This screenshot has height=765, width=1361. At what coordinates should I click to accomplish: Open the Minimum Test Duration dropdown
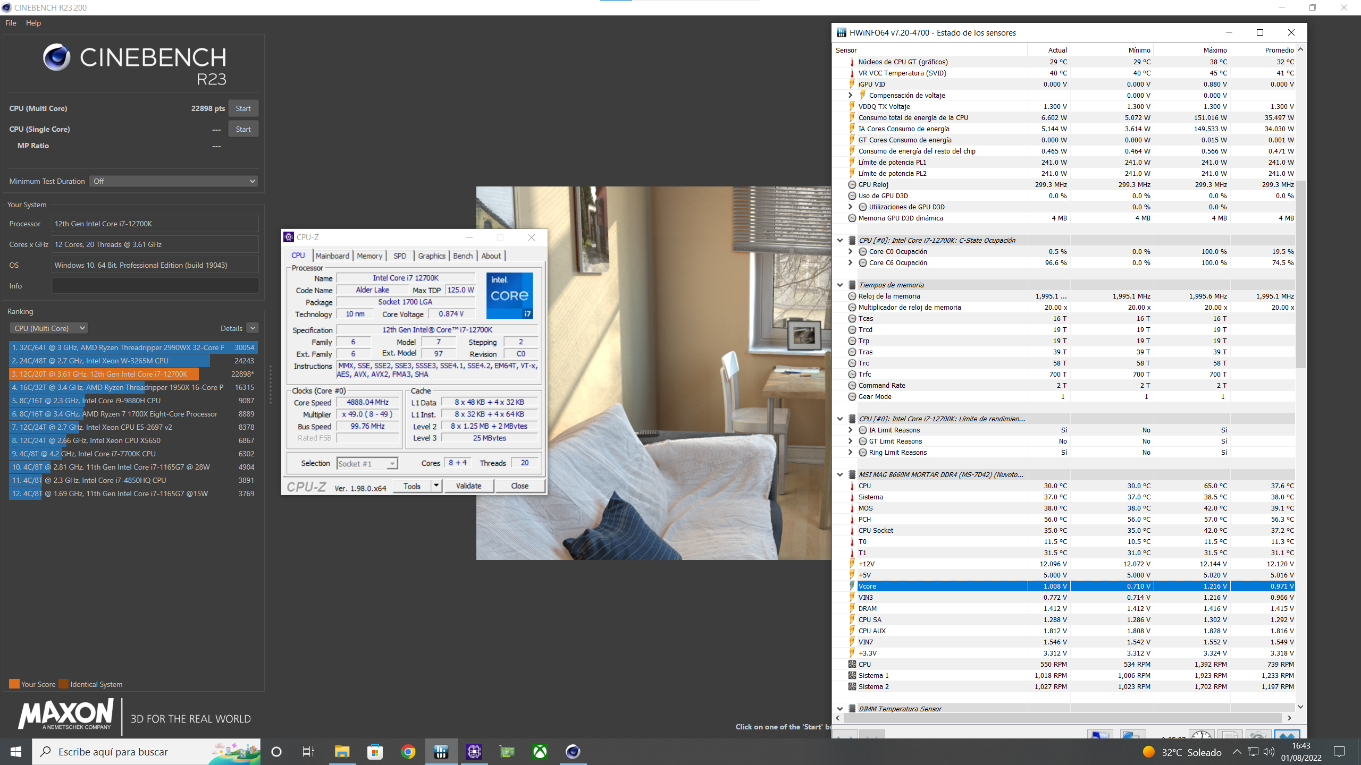(x=173, y=181)
